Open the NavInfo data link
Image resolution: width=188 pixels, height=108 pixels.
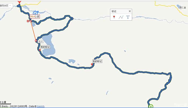pyautogui.click(x=41, y=106)
